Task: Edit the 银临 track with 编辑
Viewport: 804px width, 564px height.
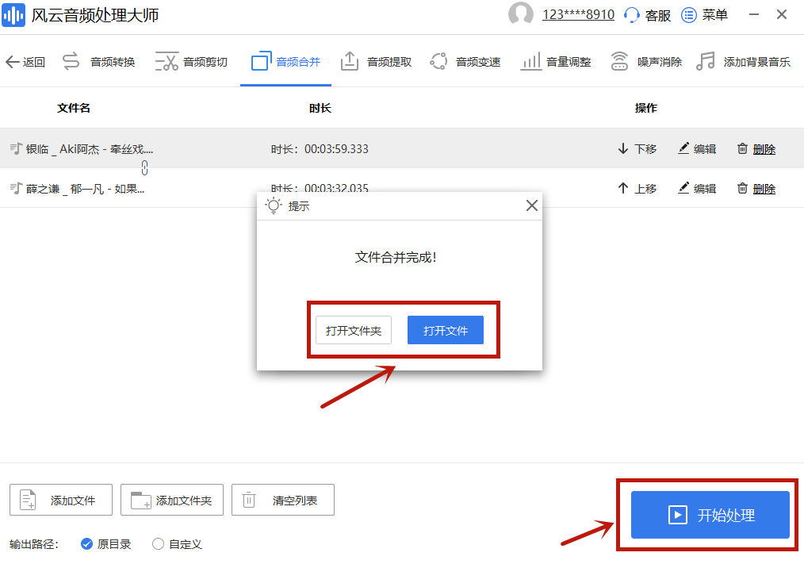Action: (697, 149)
